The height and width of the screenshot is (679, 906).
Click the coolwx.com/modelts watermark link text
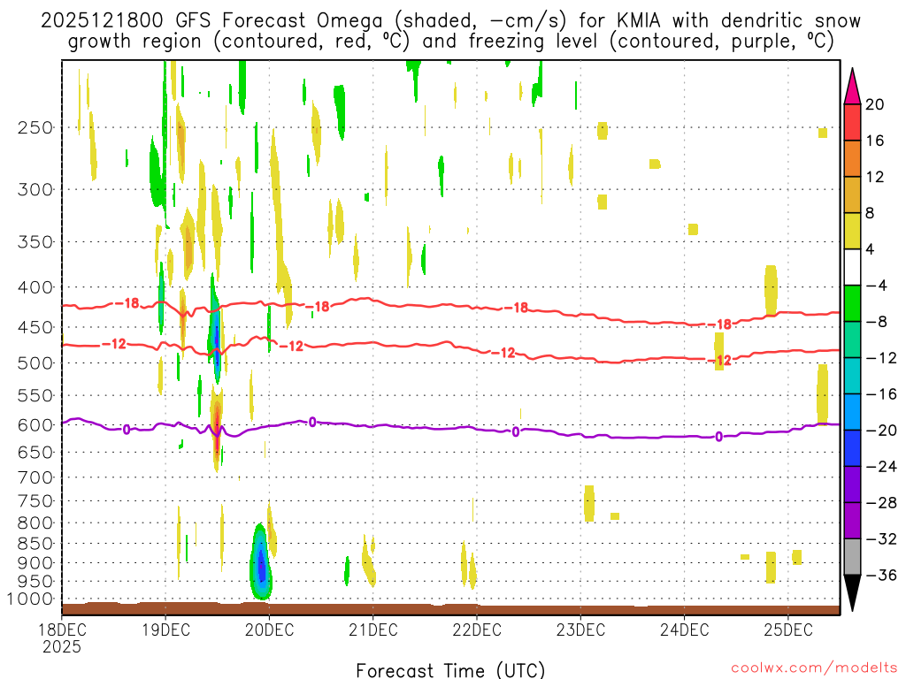tap(814, 668)
